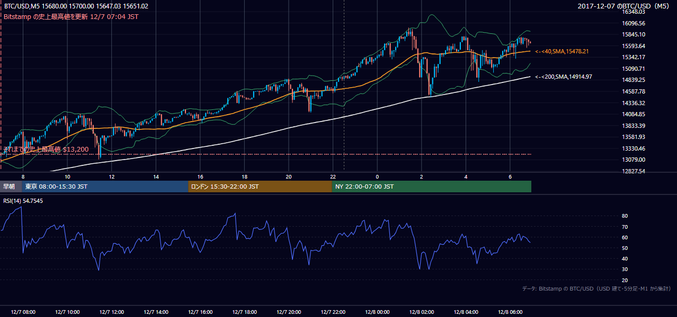The width and height of the screenshot is (677, 317).
Task: Click the 200 SMA label reading 14914.97
Action: (564, 77)
